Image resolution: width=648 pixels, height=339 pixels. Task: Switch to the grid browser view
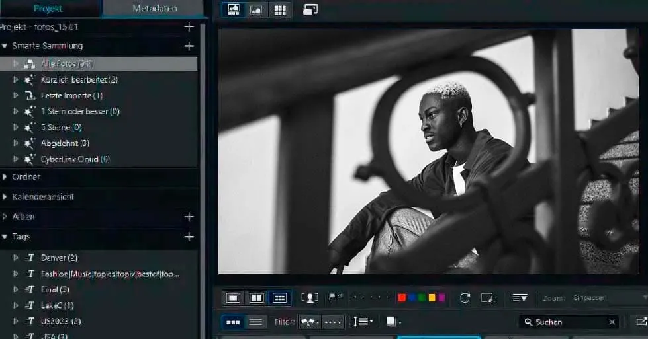280,10
